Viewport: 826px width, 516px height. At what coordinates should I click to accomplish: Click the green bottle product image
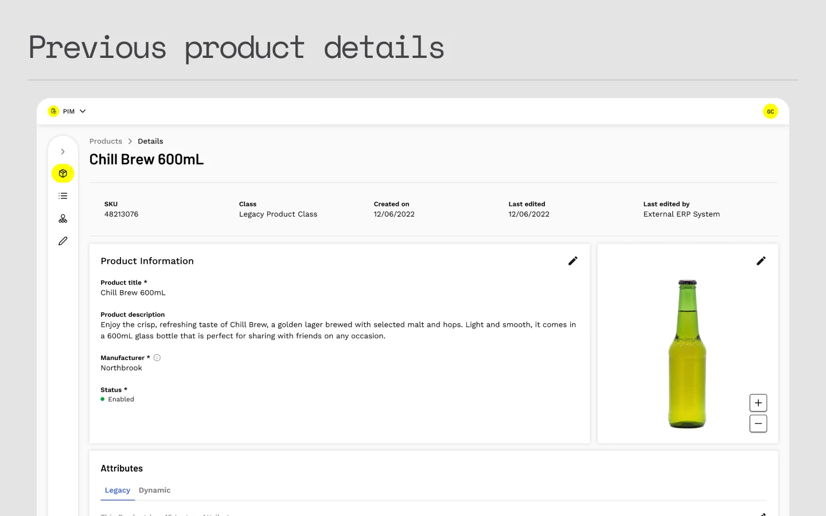(x=687, y=354)
